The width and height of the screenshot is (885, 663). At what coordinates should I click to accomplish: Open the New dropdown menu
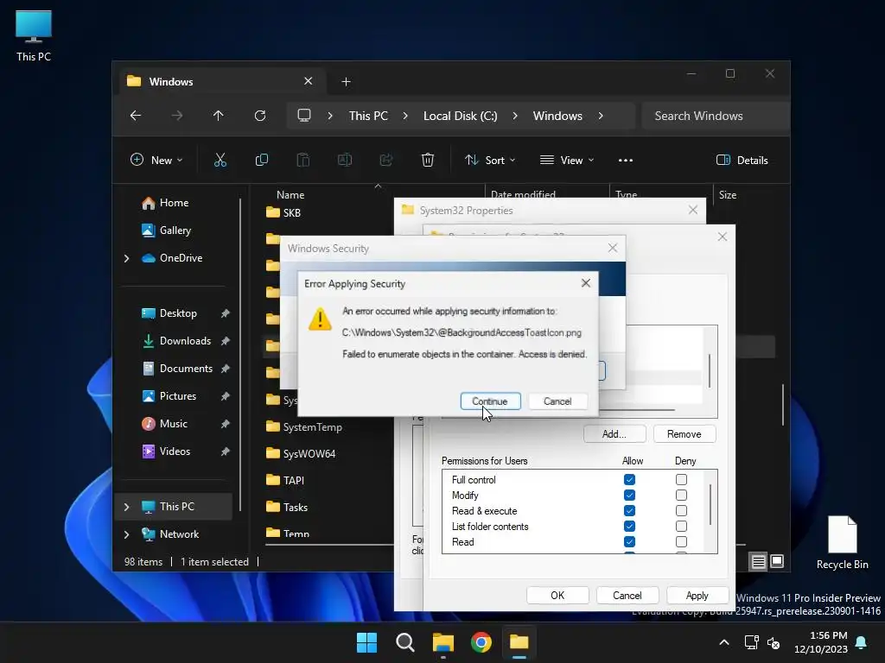[156, 160]
